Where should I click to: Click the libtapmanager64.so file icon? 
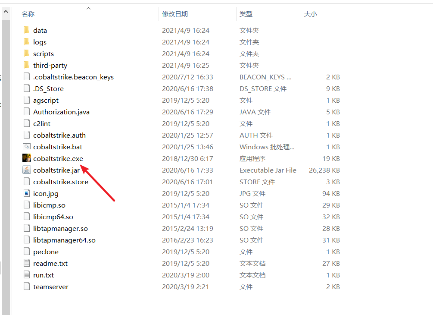pyautogui.click(x=27, y=240)
